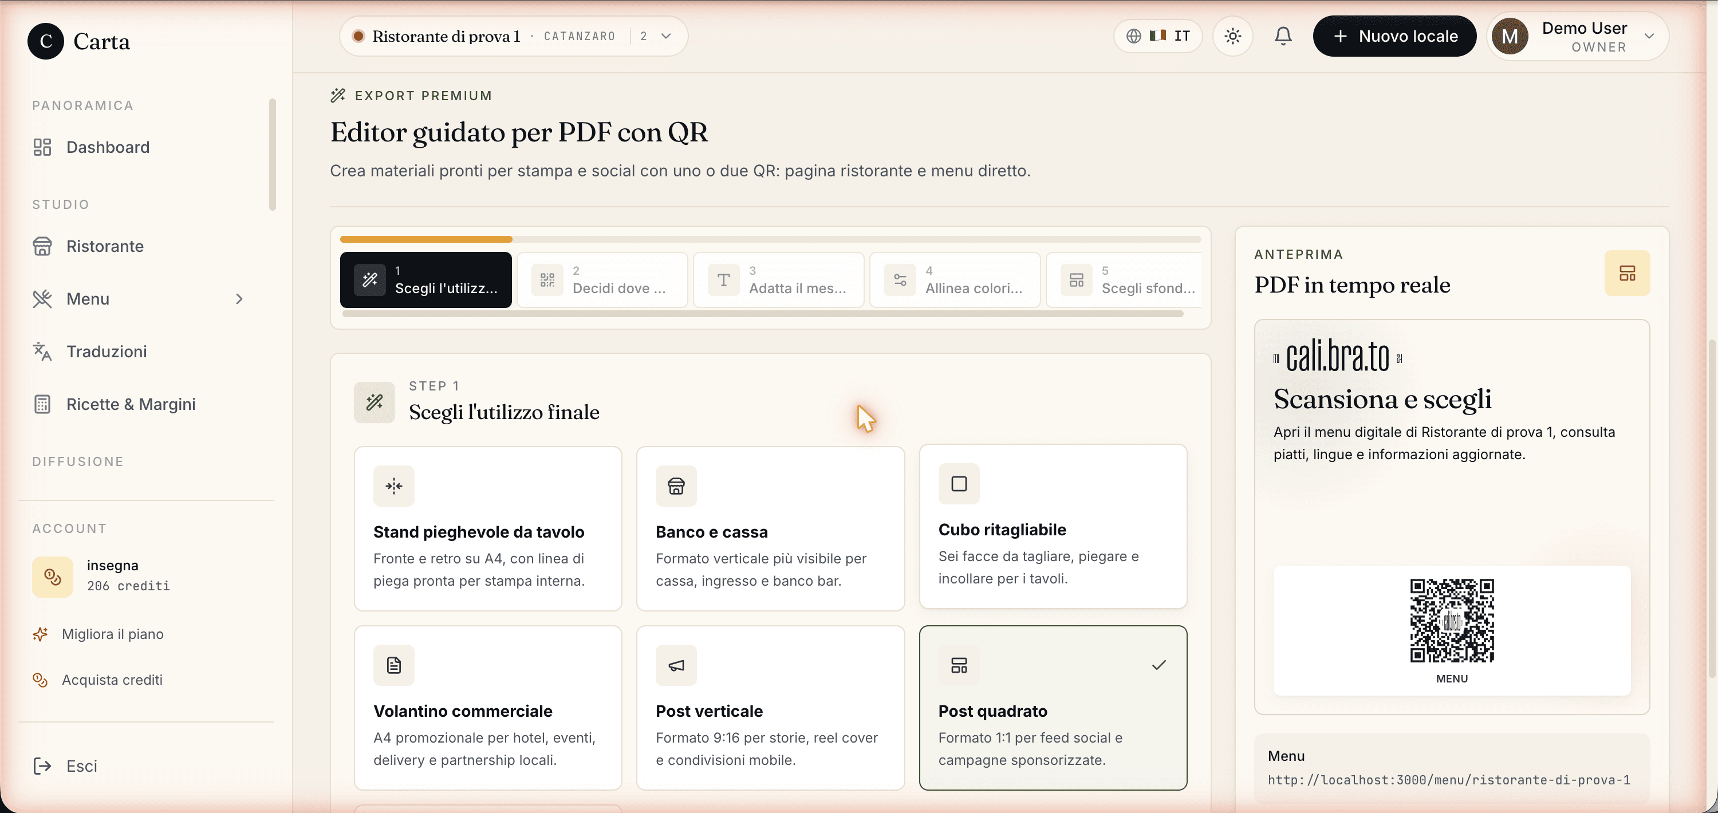Open Ristorante di prova 1 location switcher

click(513, 36)
